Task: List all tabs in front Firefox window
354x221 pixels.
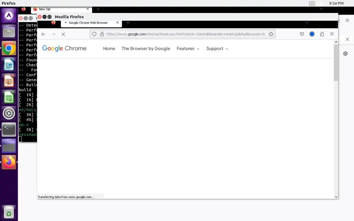Action: pyautogui.click(x=307, y=22)
